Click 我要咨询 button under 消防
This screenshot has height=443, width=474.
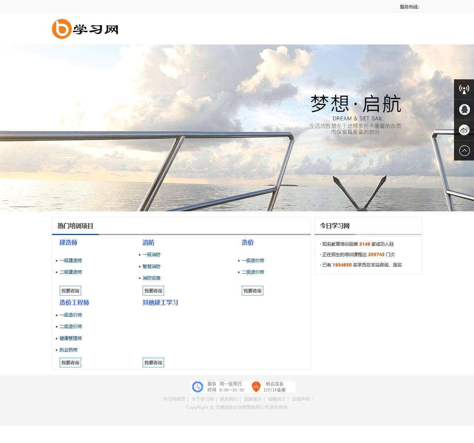[x=153, y=291]
